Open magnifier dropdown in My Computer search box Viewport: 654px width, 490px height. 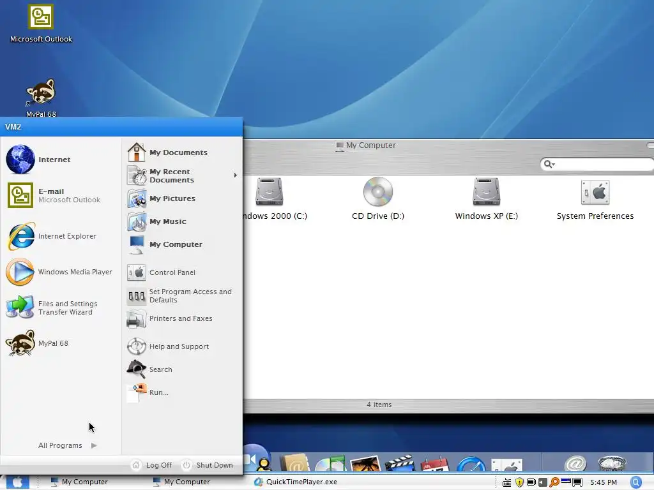[x=549, y=164]
